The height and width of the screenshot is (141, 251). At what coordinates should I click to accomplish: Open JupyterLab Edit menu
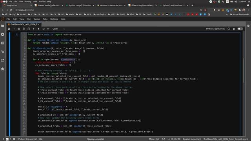15,19
